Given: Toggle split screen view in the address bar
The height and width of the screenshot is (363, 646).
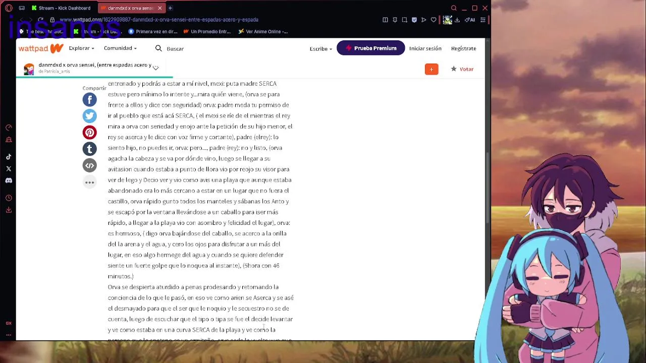Looking at the screenshot, I should 385,20.
